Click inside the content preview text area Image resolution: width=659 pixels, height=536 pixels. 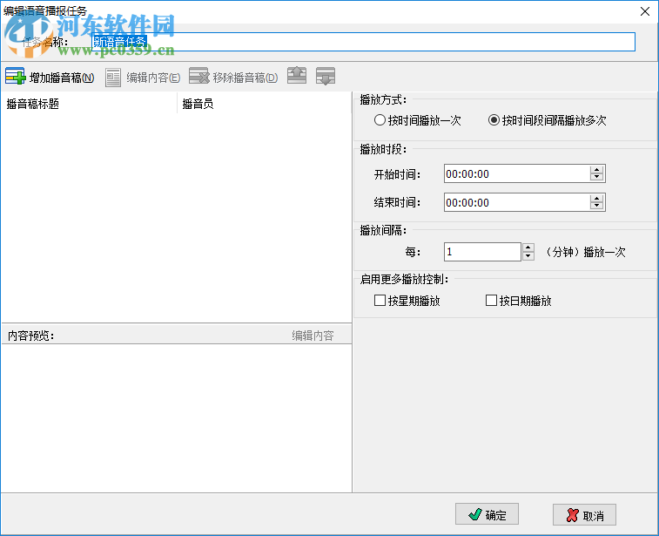tap(177, 417)
